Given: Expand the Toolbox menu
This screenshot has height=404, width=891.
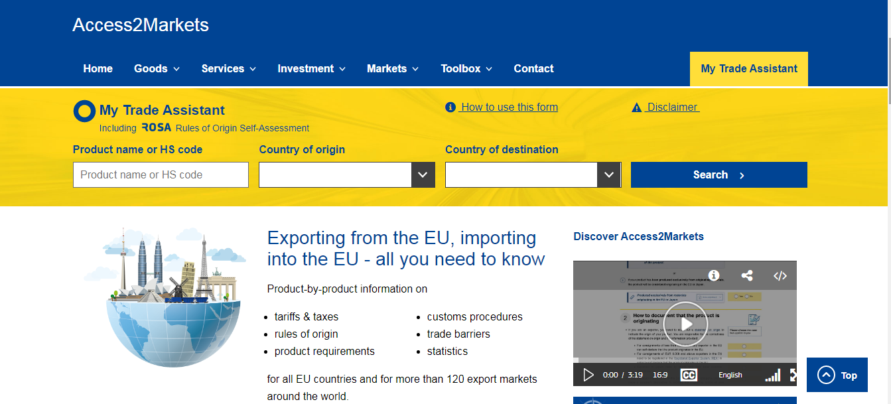Looking at the screenshot, I should tap(466, 68).
